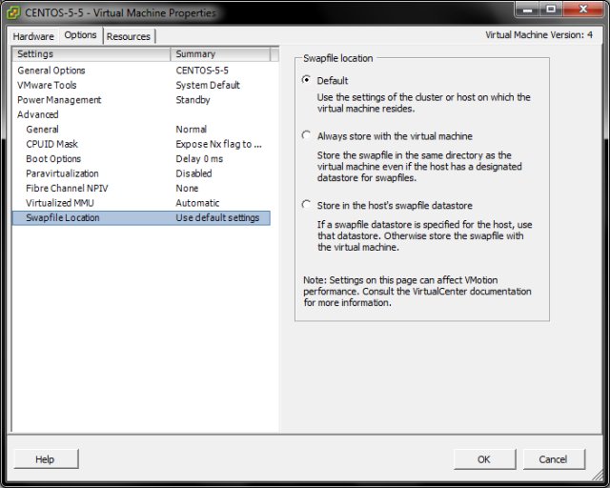Select the Virtualized MMU setting

pos(141,203)
